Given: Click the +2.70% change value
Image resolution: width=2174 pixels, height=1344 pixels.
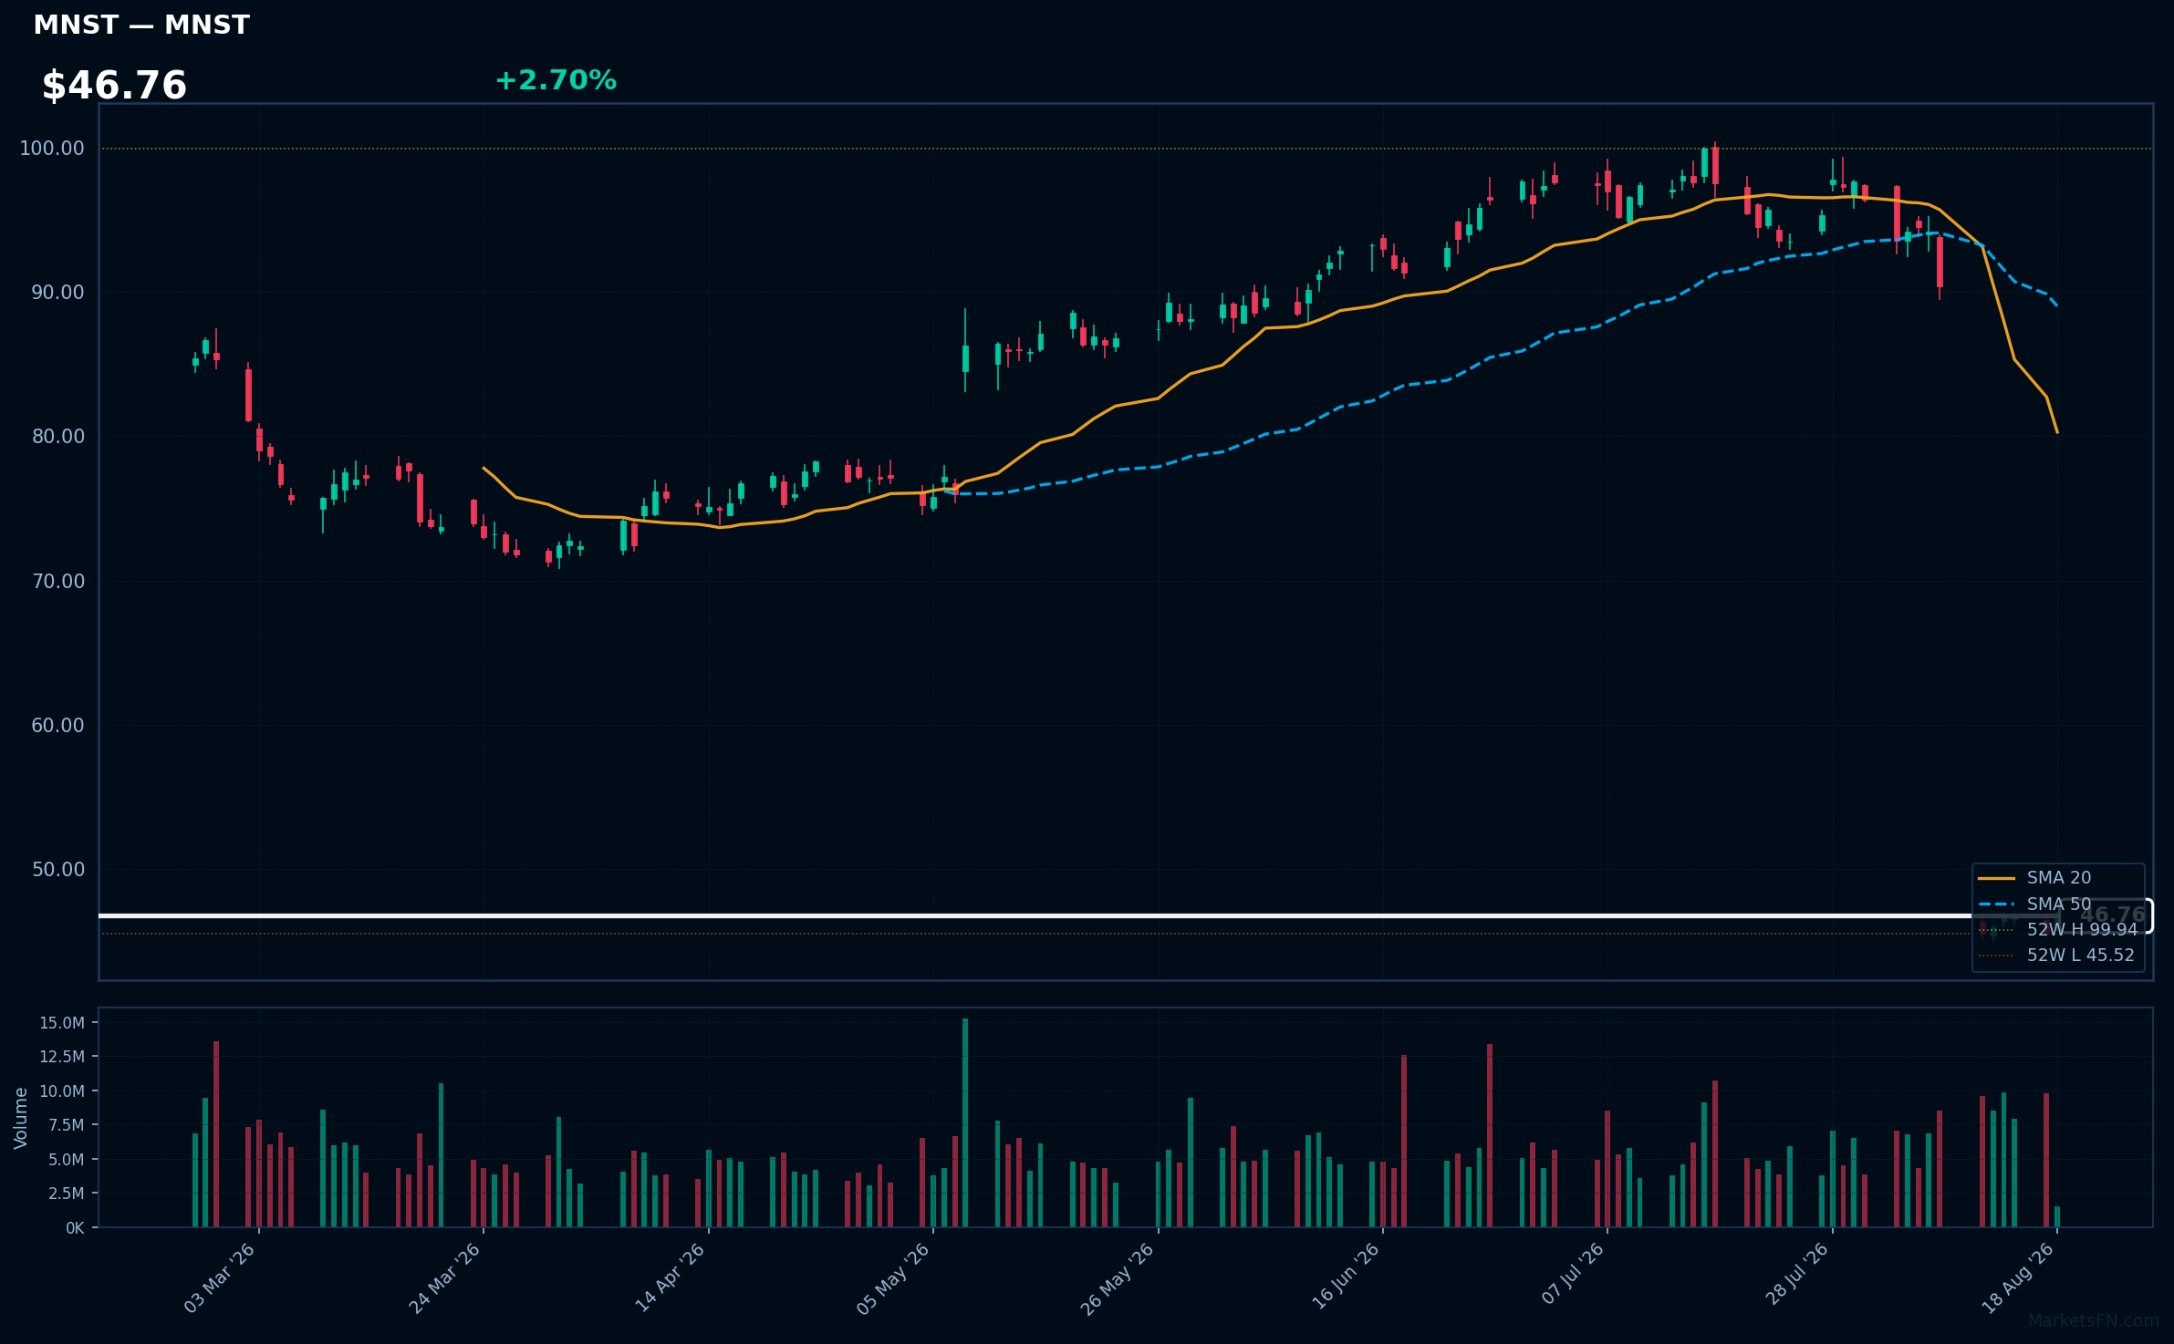Looking at the screenshot, I should click(x=556, y=81).
